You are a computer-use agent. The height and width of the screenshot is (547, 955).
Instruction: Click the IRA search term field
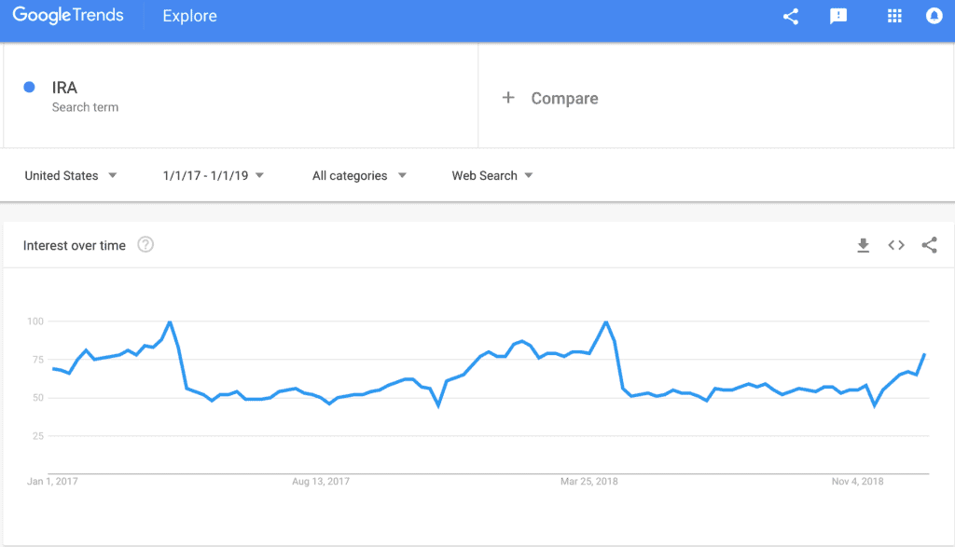coord(241,96)
